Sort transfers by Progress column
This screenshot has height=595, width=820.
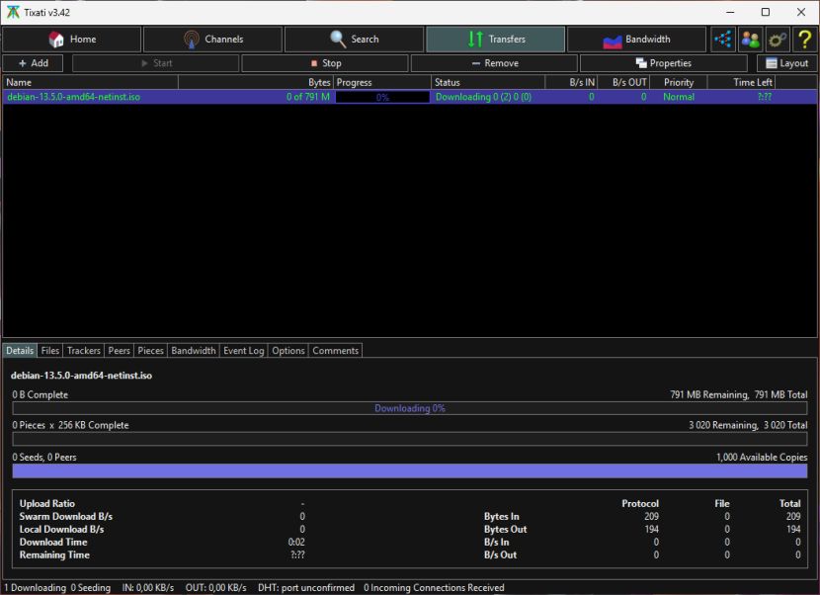point(382,82)
